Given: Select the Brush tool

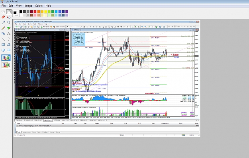Looking at the screenshot, I should 9,28.
